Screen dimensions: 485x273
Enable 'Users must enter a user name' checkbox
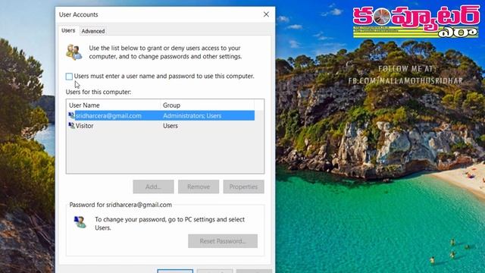(69, 76)
